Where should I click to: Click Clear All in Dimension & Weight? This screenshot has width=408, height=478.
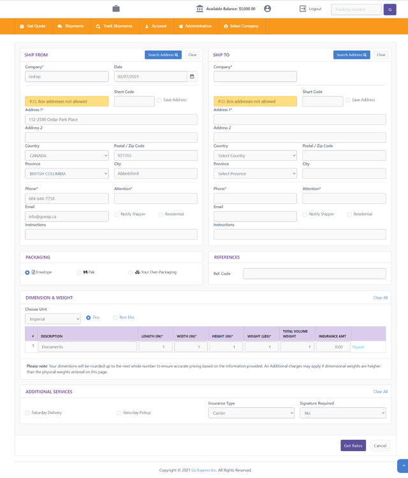pyautogui.click(x=380, y=297)
